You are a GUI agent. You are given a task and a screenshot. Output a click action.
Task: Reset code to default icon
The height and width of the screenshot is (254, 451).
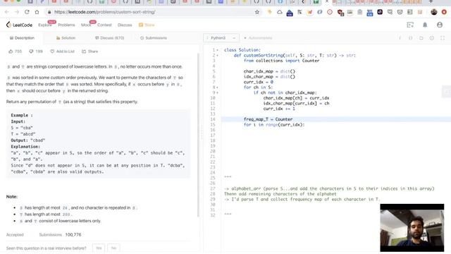[x=421, y=38]
